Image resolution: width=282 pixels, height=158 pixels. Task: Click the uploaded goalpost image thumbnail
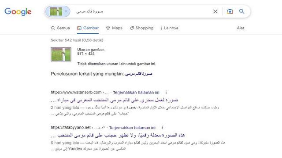[x=61, y=54]
